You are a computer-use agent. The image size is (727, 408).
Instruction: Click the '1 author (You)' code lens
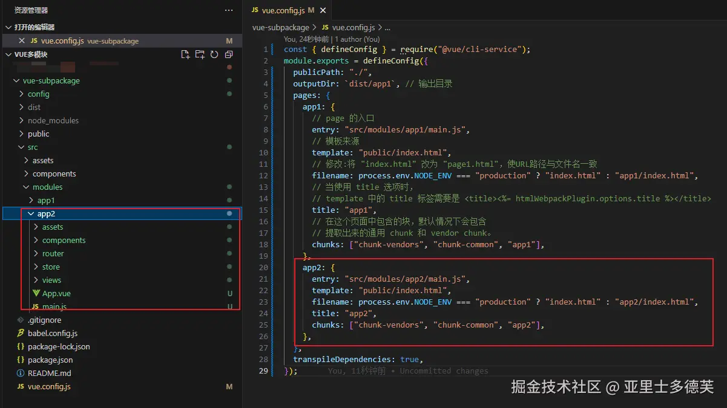[357, 39]
